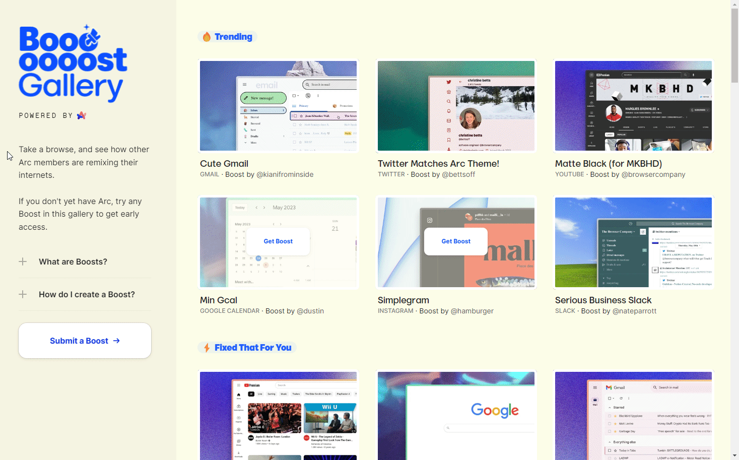Click Get Boost on Simplegram card
This screenshot has width=739, height=460.
coord(456,241)
